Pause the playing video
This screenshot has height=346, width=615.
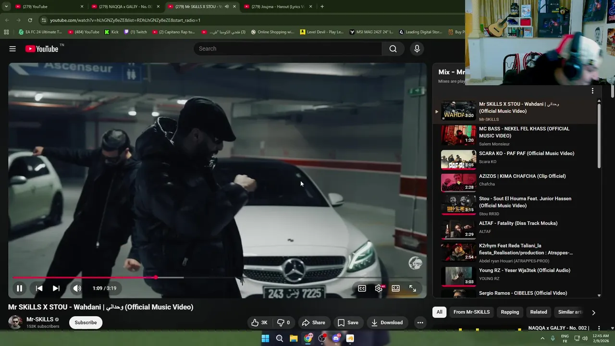click(x=19, y=288)
